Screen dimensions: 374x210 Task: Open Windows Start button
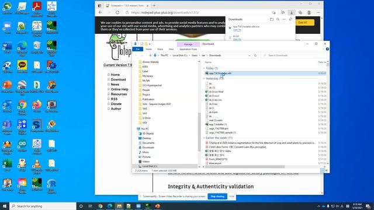coord(5,206)
